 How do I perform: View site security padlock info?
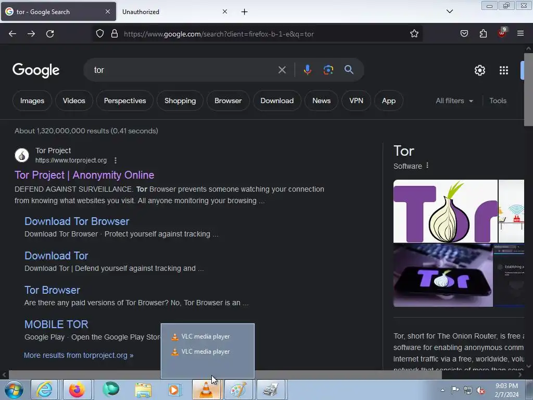[115, 34]
